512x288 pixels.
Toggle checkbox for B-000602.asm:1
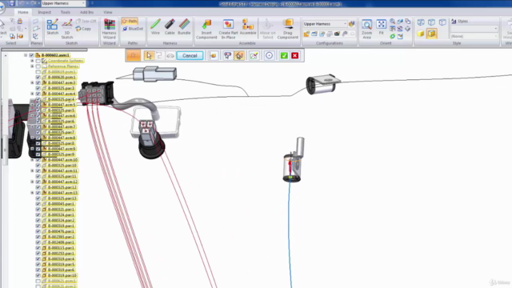tap(31, 55)
